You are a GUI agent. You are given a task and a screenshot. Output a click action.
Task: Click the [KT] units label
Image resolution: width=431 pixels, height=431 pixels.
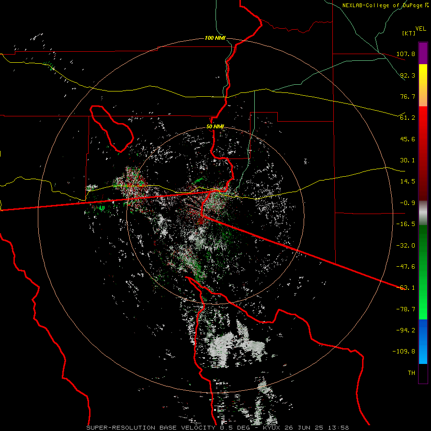point(408,33)
